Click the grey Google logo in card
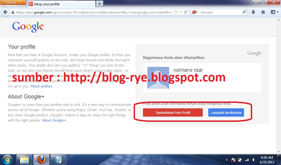Viewport: 281px width, 165px height. tap(254, 53)
